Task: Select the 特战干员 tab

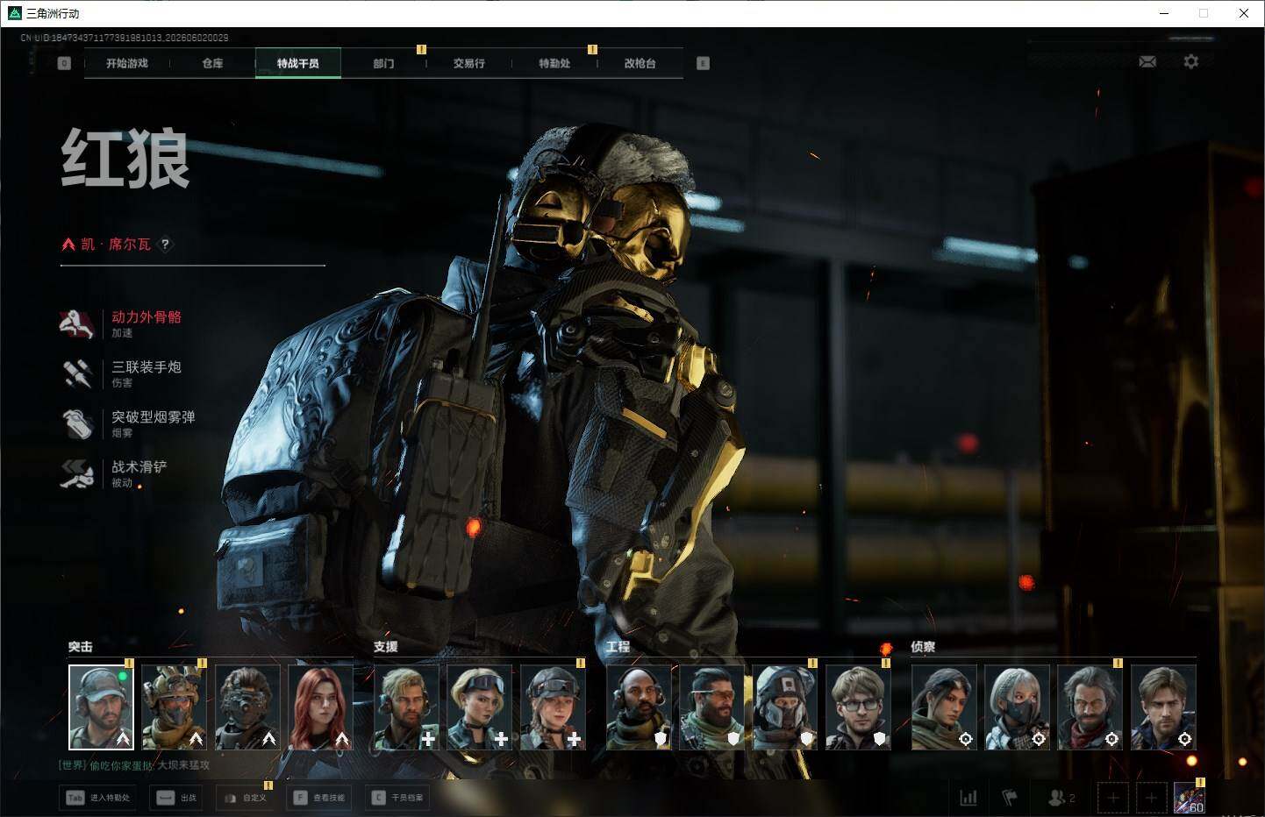Action: tap(298, 63)
